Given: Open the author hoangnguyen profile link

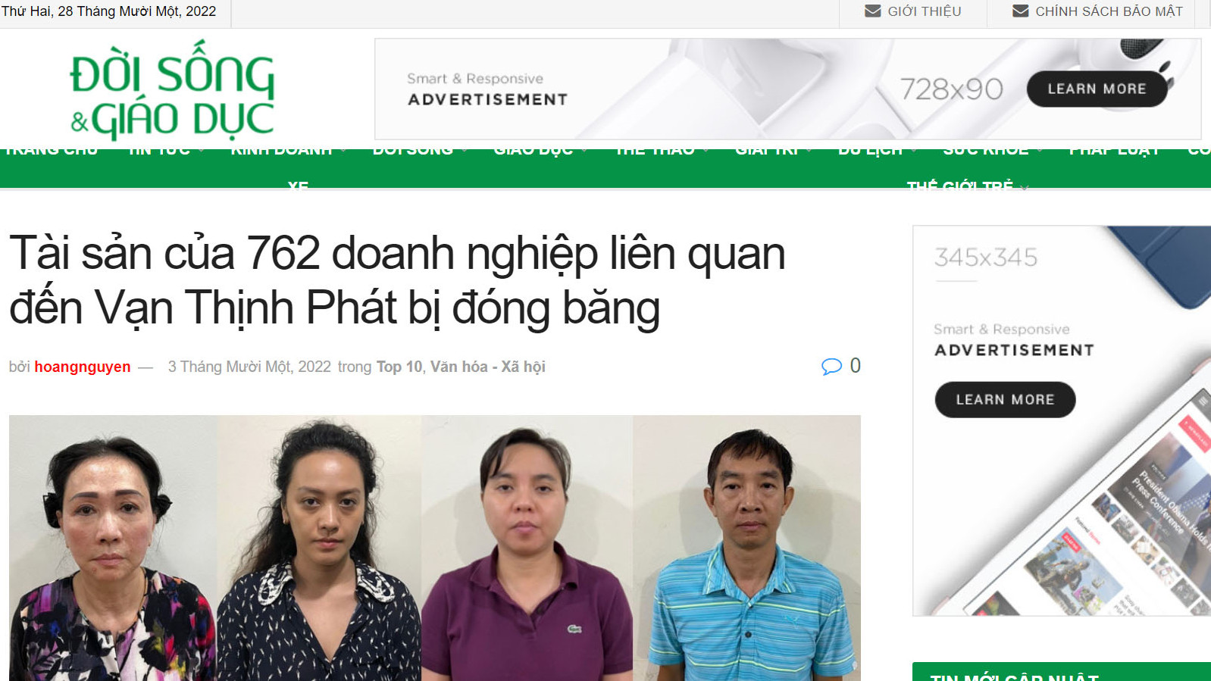Looking at the screenshot, I should click(83, 367).
